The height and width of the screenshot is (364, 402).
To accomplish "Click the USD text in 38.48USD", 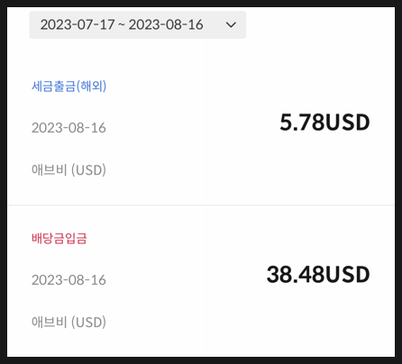I will click(347, 275).
